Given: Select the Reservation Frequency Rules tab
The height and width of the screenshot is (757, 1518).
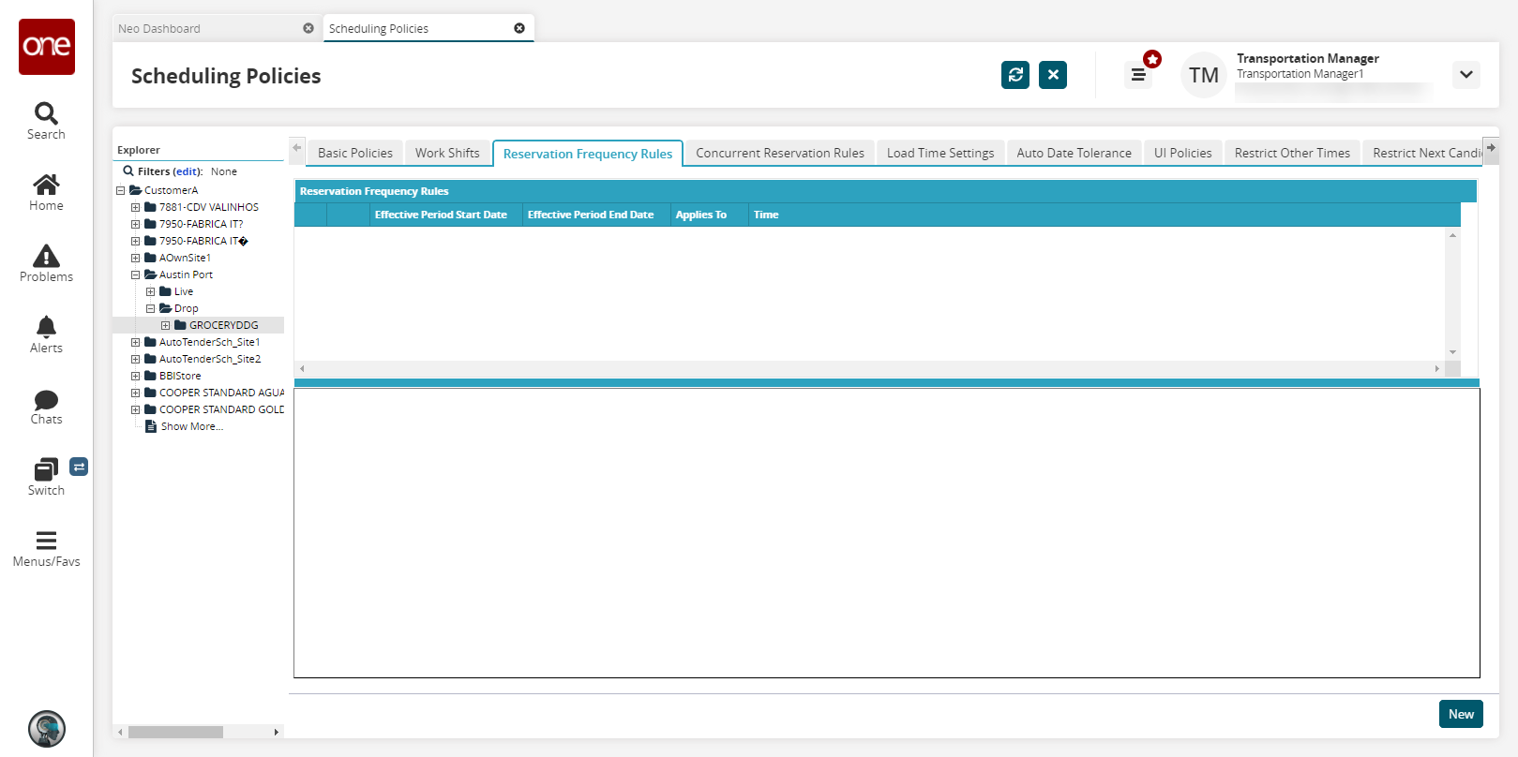Looking at the screenshot, I should [x=588, y=154].
